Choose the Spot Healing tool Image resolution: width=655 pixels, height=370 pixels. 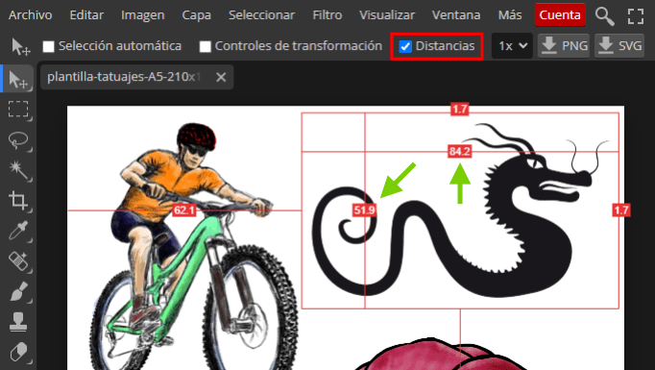tap(18, 260)
